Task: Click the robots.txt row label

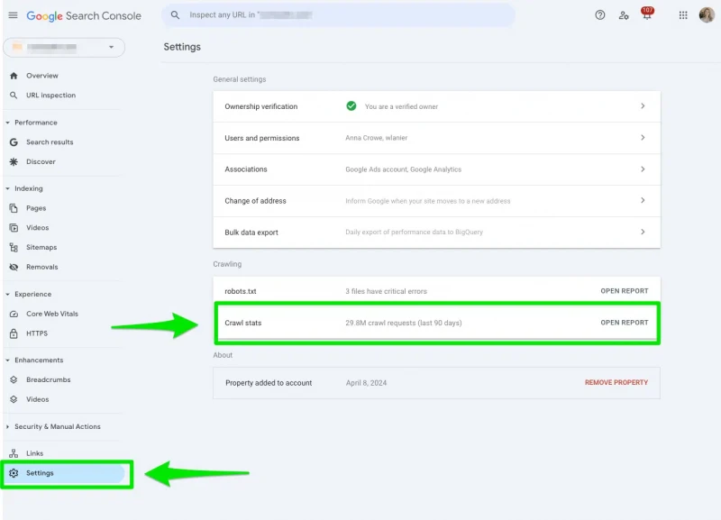Action: coord(240,291)
